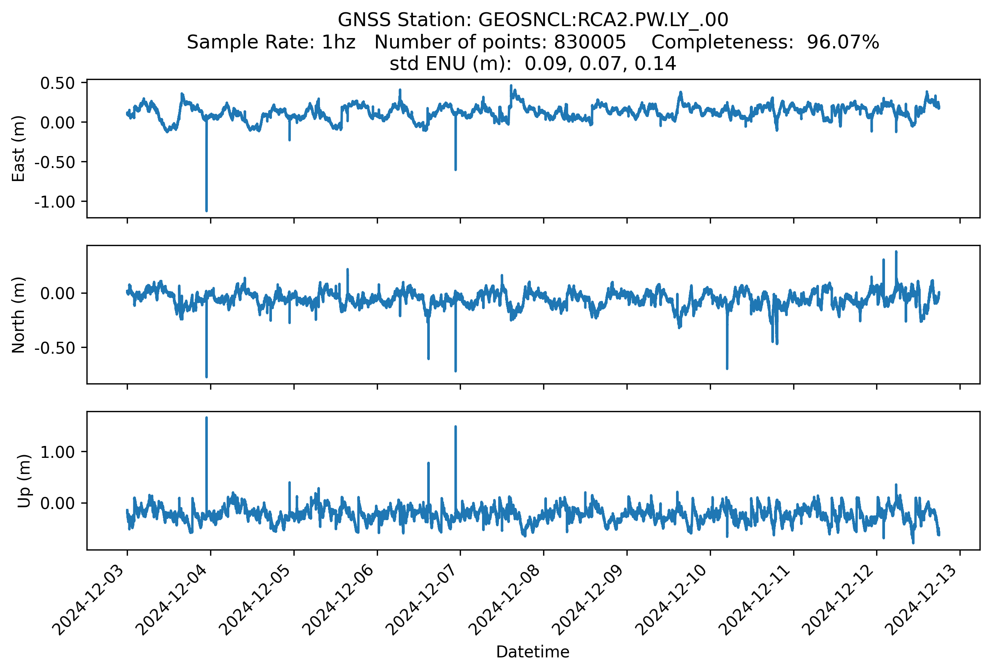Click the GNSS Station title text

click(533, 20)
